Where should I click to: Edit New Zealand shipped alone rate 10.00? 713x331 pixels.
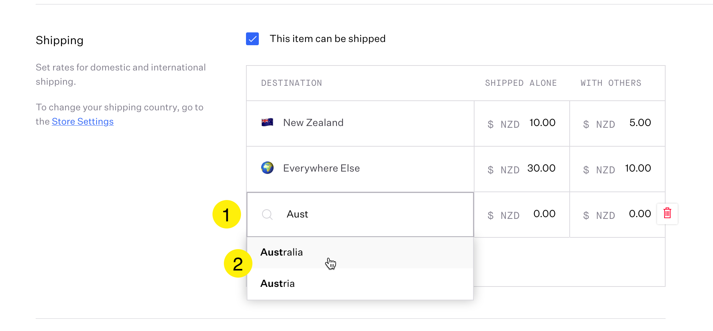click(x=542, y=123)
